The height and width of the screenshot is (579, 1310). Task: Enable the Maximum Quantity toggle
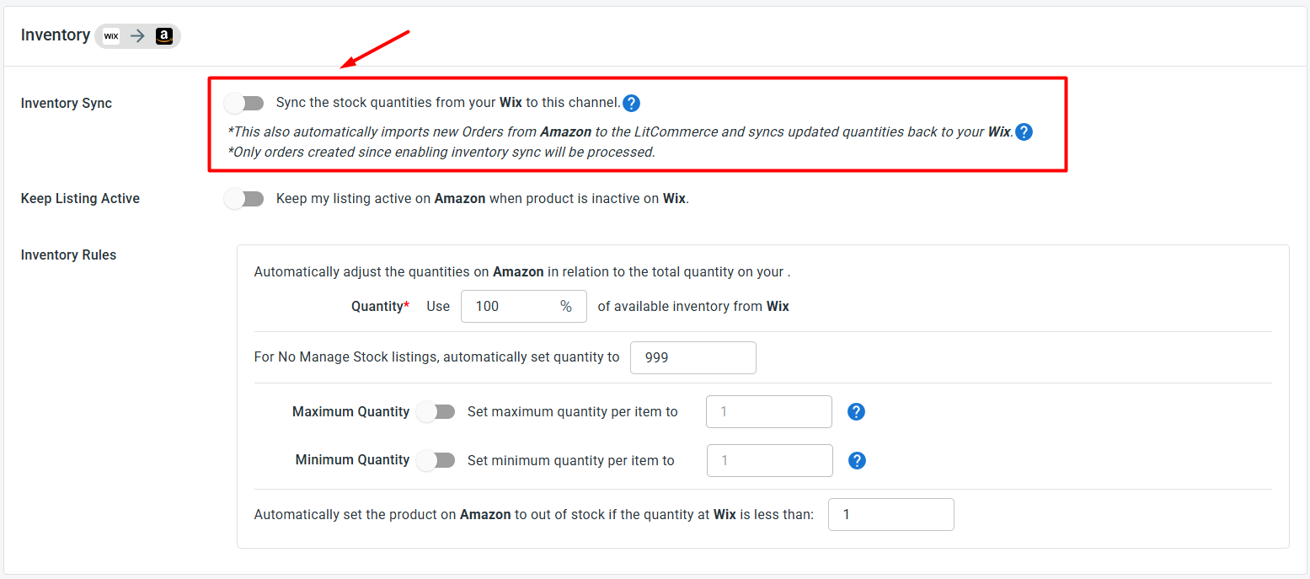[436, 412]
